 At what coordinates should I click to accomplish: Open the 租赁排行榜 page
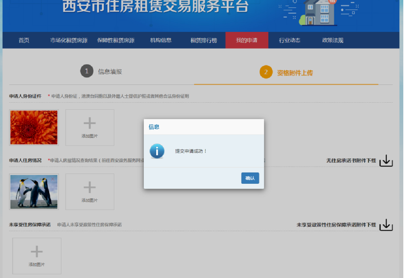204,41
